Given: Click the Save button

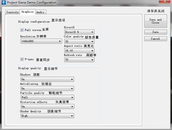Looking at the screenshot, I should pos(155,32).
